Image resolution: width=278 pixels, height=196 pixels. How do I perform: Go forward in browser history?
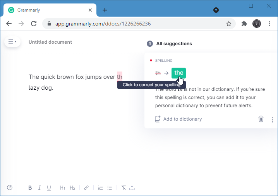click(x=21, y=24)
